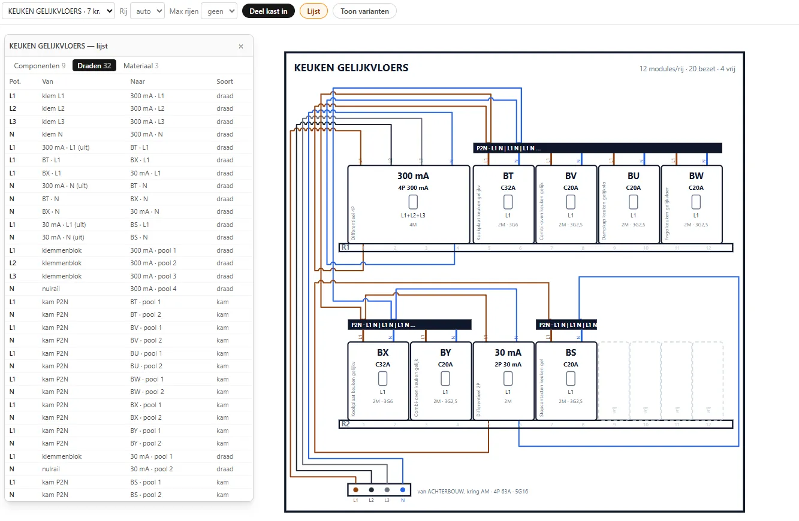Open the KEUKEN GELIJKVLOERS cabinet dropdown
This screenshot has height=521, width=799.
point(59,11)
